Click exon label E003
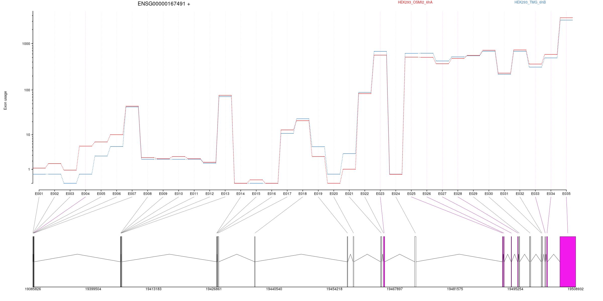 [70, 194]
